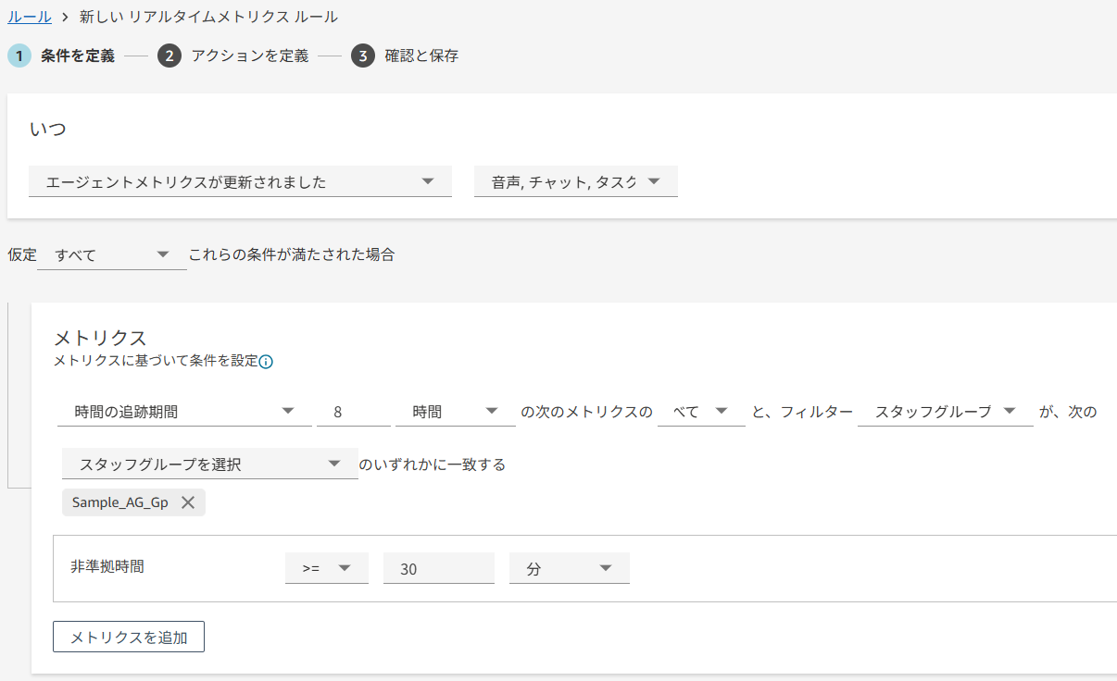Expand the すべて condition dropdown
Image resolution: width=1117 pixels, height=681 pixels.
(x=111, y=254)
